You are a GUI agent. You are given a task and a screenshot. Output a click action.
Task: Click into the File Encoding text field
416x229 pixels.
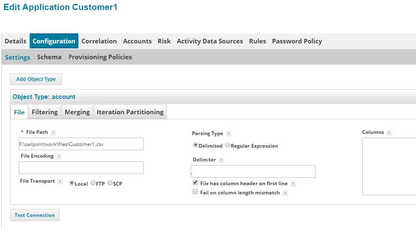[81, 168]
